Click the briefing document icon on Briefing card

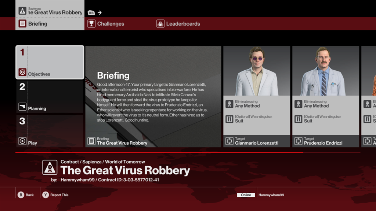click(x=91, y=141)
